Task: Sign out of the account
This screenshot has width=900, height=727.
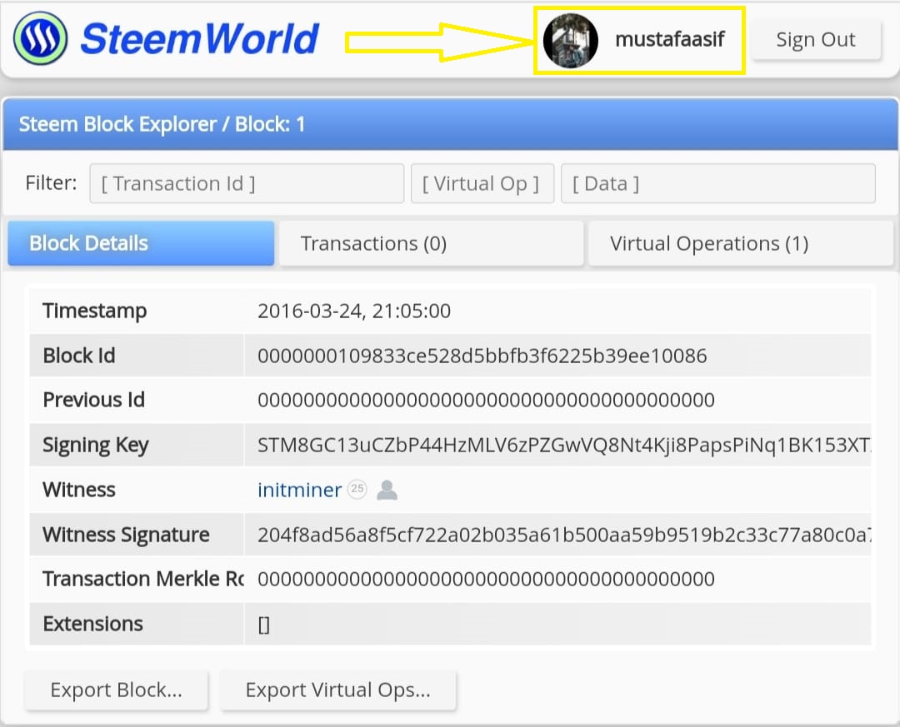Action: 816,40
